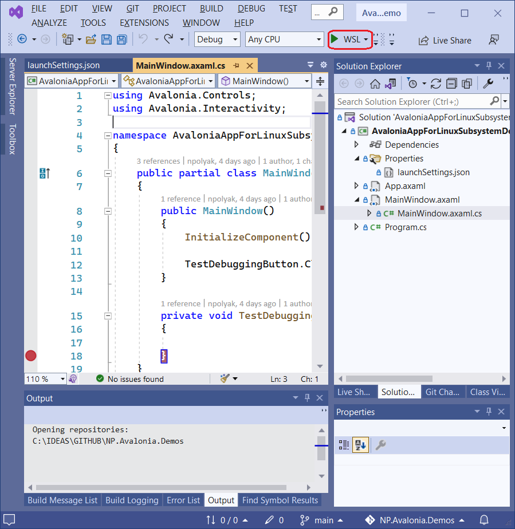Open the Any CPU platform dropdown
Viewport: 515px width, 529px height.
[x=284, y=40]
